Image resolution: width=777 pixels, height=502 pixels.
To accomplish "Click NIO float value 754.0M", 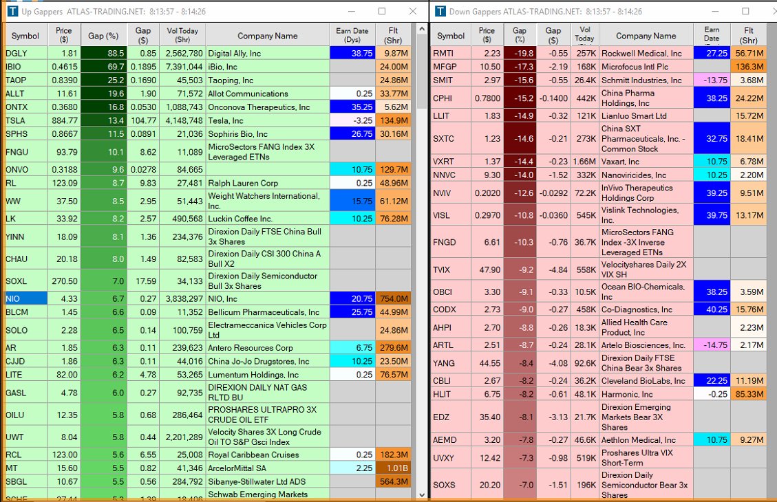I will 394,298.
